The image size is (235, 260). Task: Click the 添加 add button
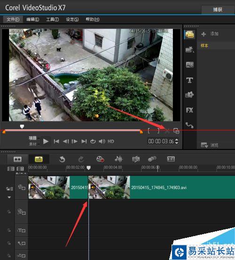[210, 34]
